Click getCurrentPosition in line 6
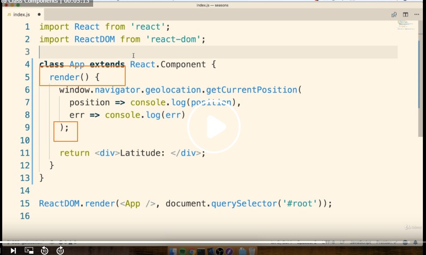The image size is (426, 255). (252, 90)
